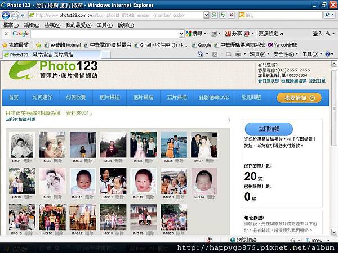338x253 pixels.
Task: Click the 我的最愛 favorites star button
Action: click(15, 45)
